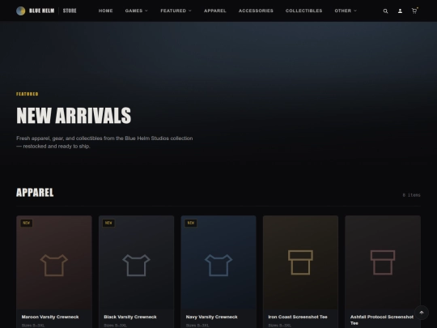
Task: Open the Collectibles menu item
Action: point(303,11)
